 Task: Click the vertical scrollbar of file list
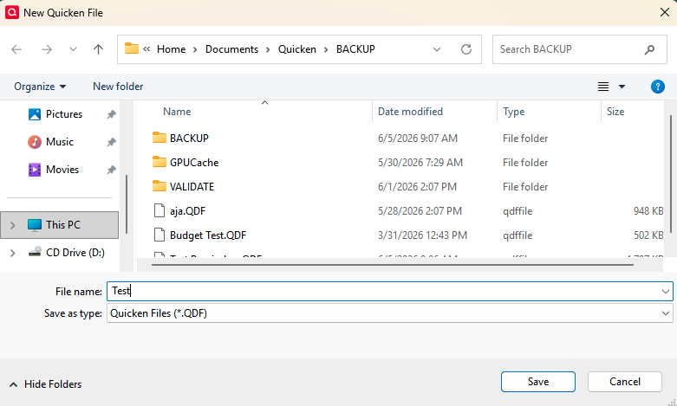671,174
